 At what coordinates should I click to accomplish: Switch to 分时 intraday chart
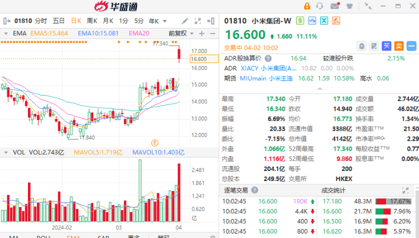pos(41,21)
